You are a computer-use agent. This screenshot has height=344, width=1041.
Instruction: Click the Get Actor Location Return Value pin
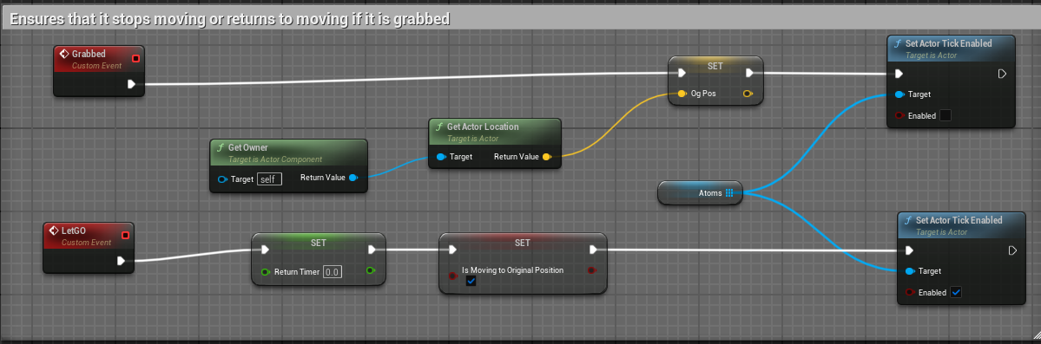pyautogui.click(x=546, y=157)
